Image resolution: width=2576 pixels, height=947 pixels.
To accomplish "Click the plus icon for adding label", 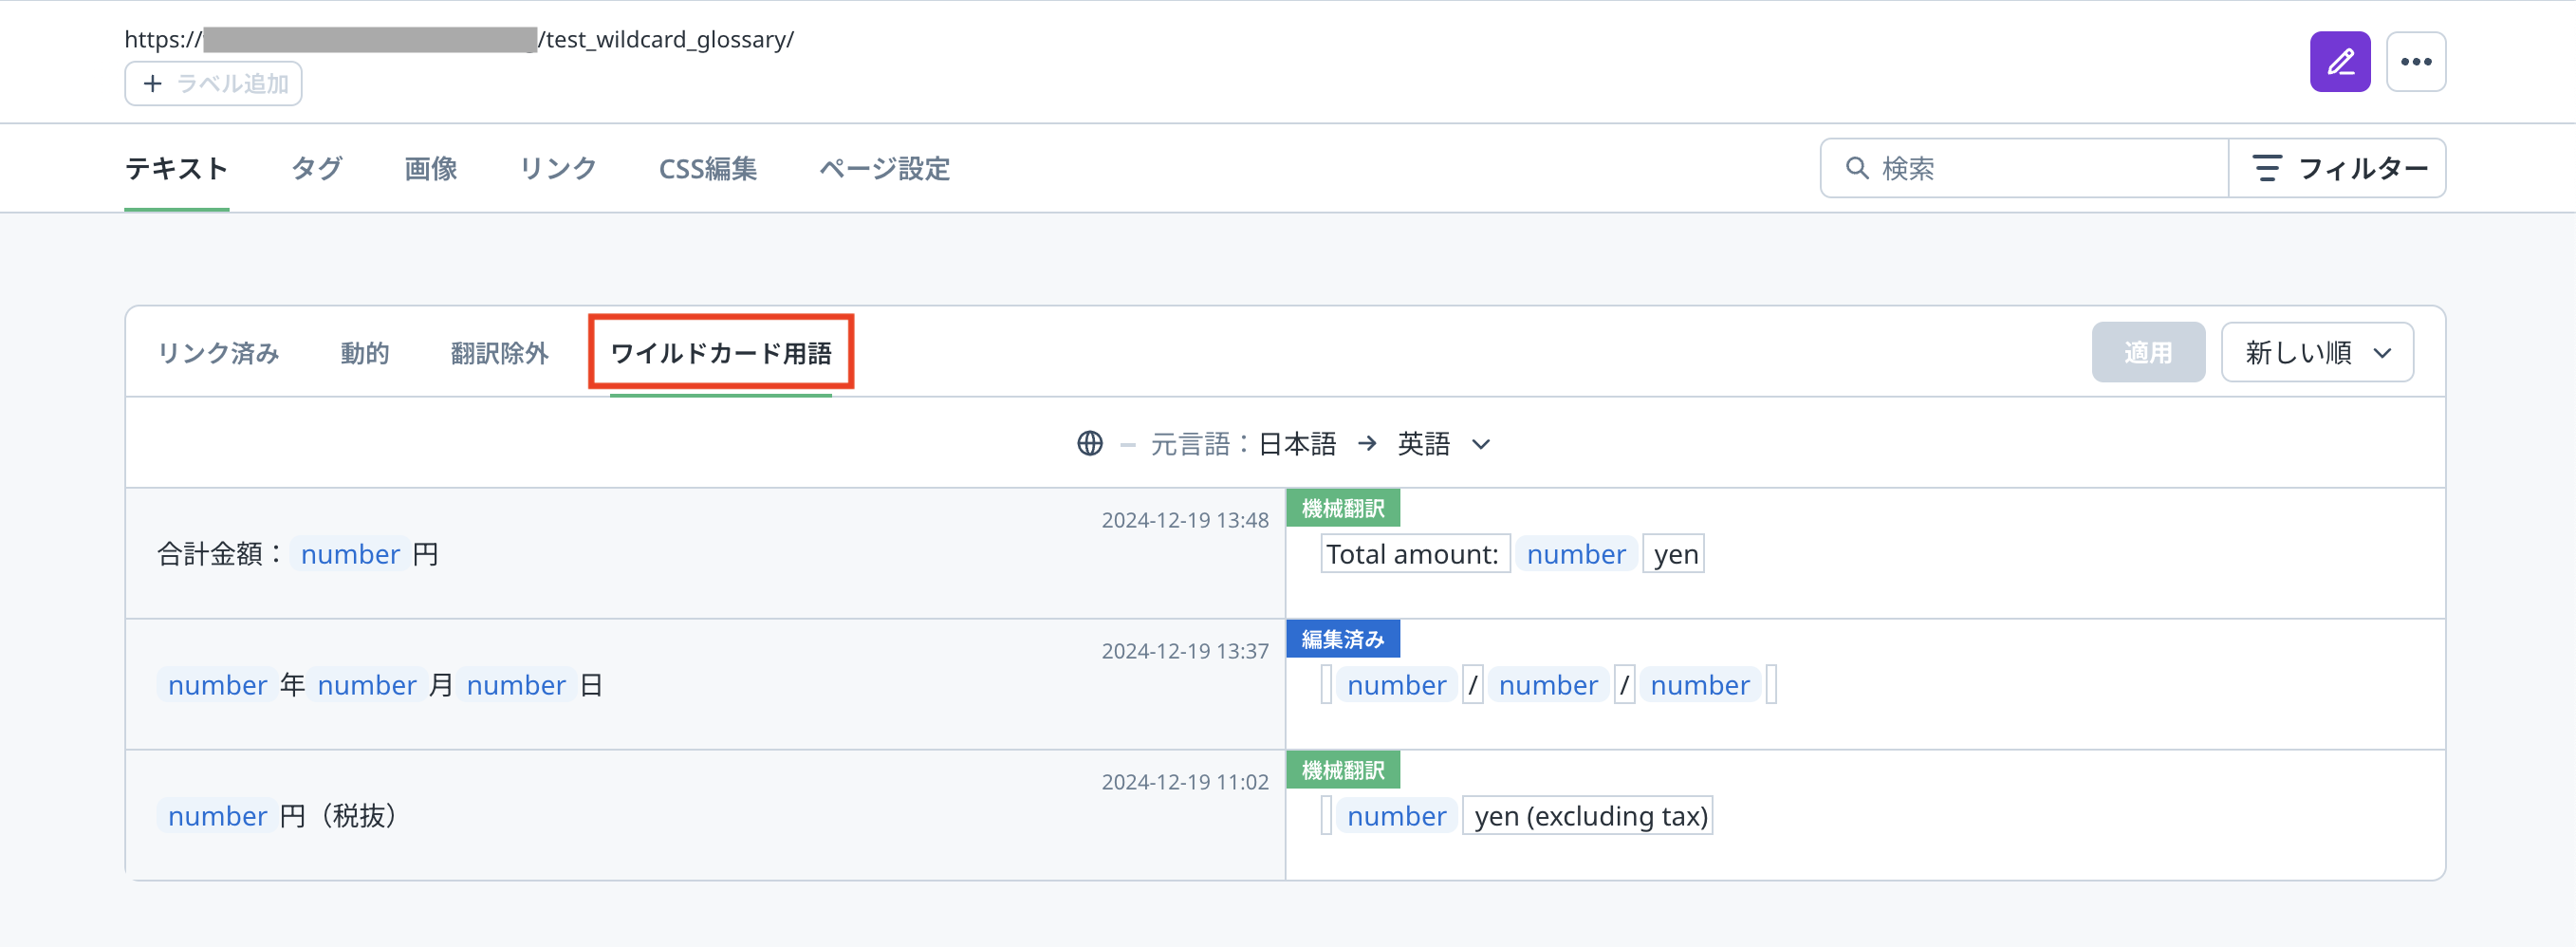I will pos(152,84).
